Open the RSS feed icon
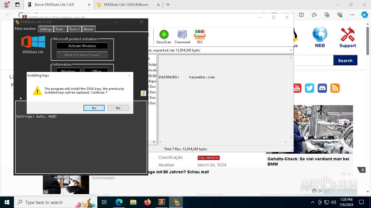The image size is (371, 208). [x=335, y=88]
